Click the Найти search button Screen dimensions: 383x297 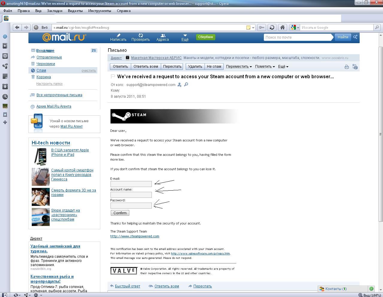point(343,37)
